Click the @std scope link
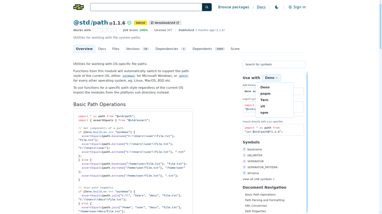382x214 pixels. (81, 22)
